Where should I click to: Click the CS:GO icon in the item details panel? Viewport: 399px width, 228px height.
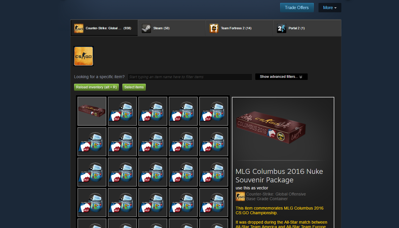[x=240, y=196]
